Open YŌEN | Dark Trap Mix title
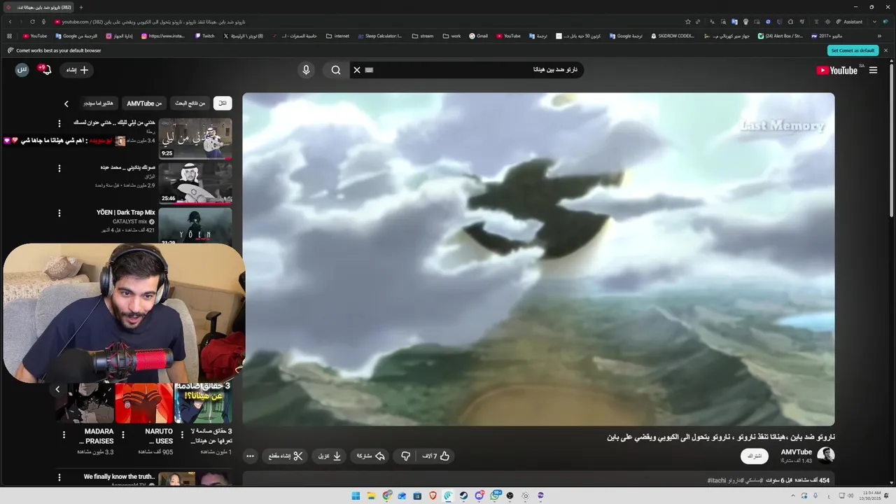 (126, 213)
